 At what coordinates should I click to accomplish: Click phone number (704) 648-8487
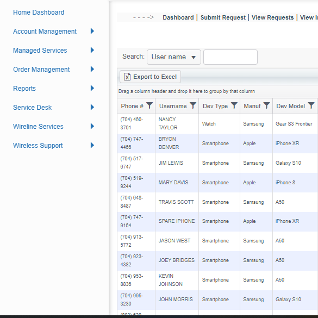click(x=132, y=202)
